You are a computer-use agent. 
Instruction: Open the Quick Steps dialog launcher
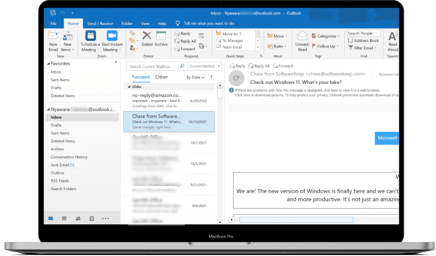tap(261, 56)
